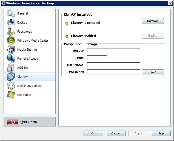This screenshot has height=141, width=174.
Task: Click into the Port field
Action: coord(97,58)
